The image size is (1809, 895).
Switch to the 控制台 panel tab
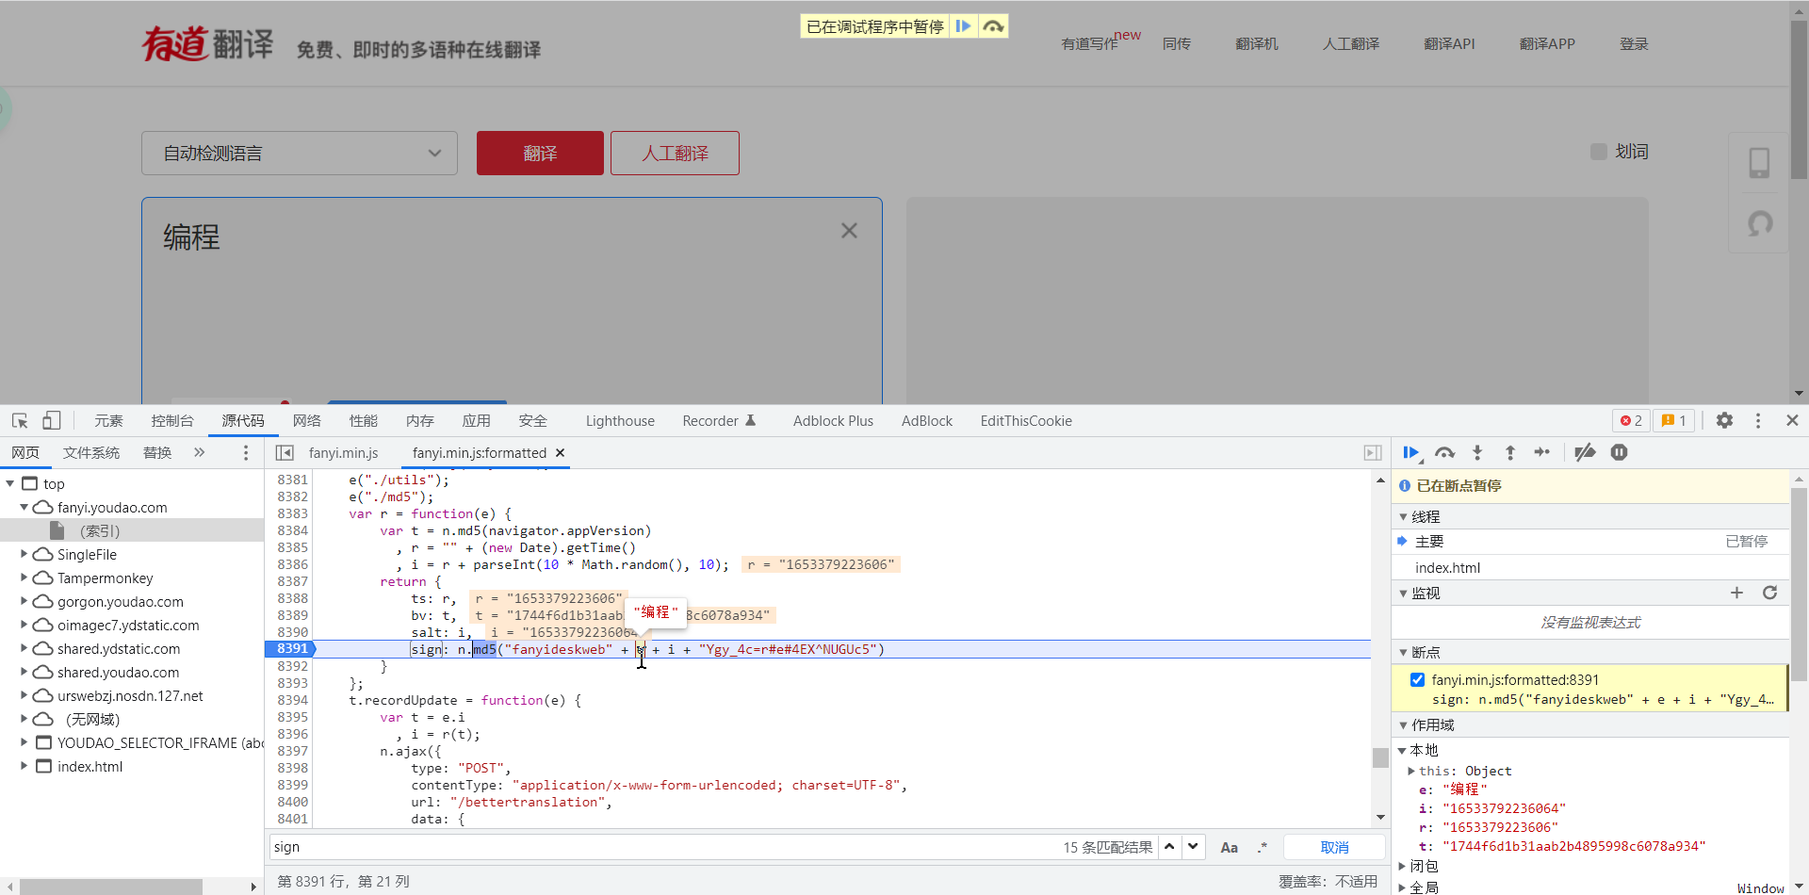[x=172, y=421]
